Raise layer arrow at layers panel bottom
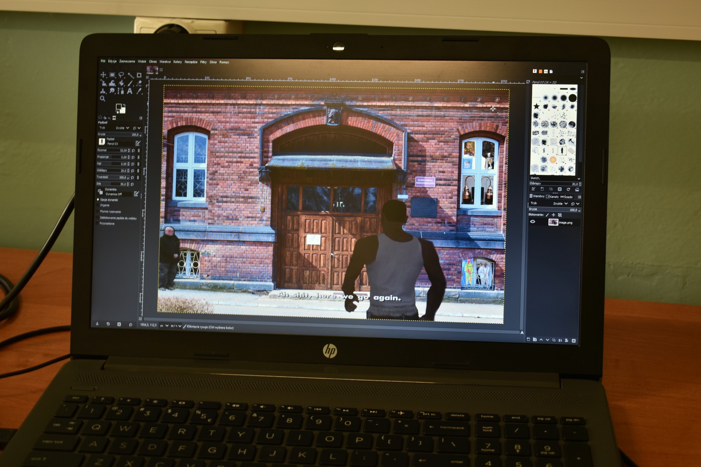The image size is (701, 467). point(541,340)
